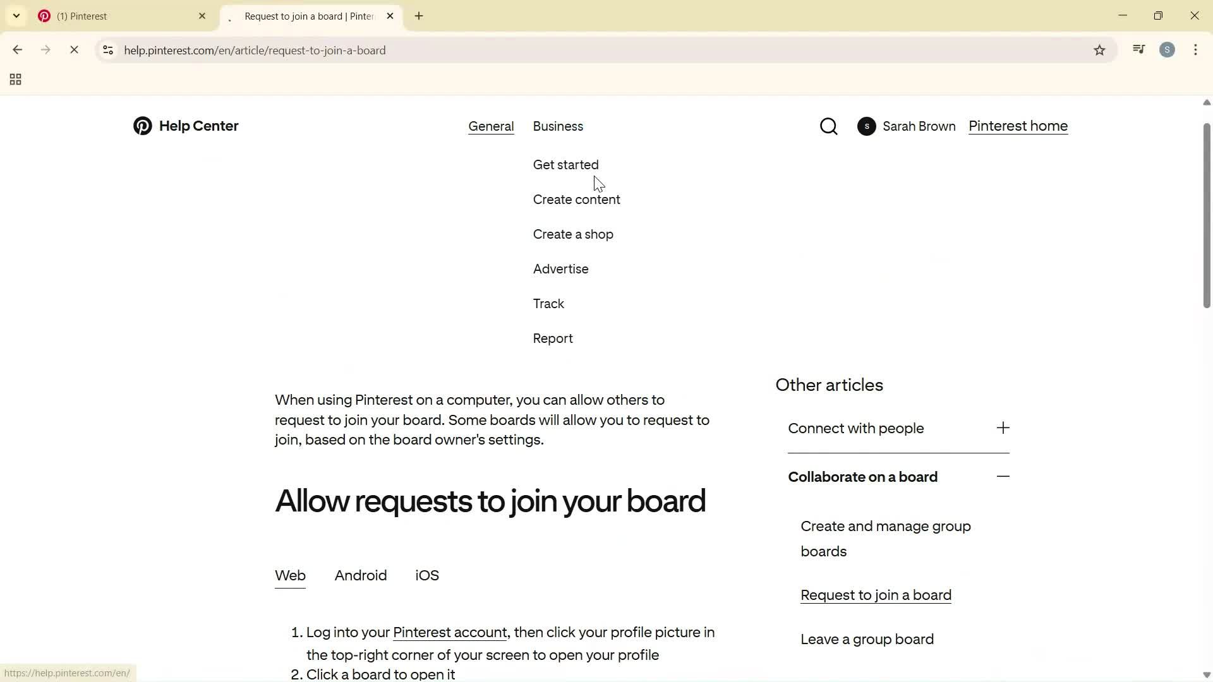Click the tab groups grid icon
The height and width of the screenshot is (682, 1213).
point(15,79)
